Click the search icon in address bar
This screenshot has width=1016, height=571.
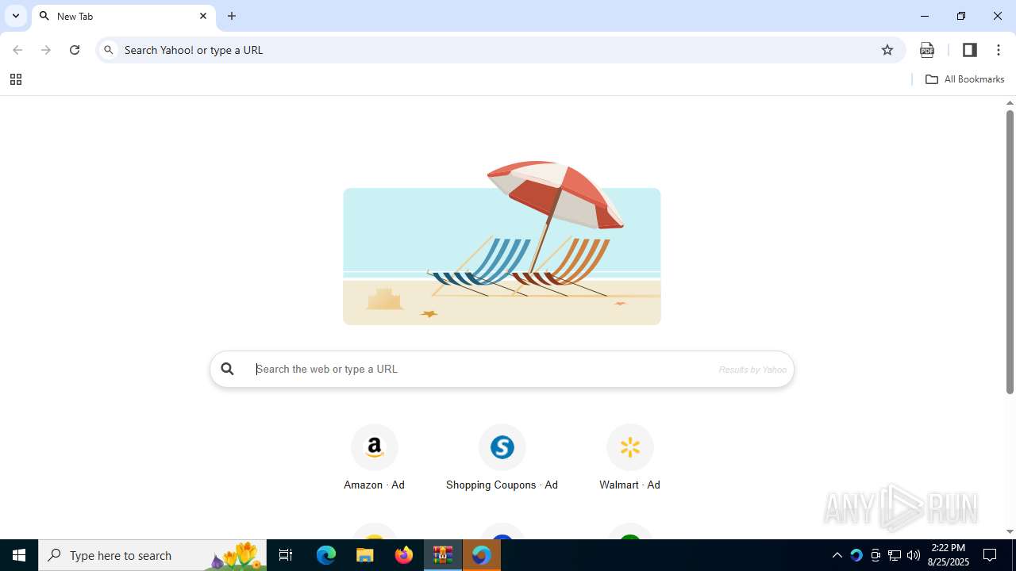pyautogui.click(x=109, y=50)
